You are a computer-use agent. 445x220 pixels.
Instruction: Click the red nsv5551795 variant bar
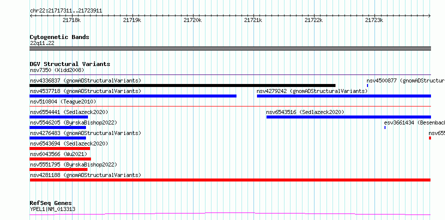pyautogui.click(x=58, y=169)
